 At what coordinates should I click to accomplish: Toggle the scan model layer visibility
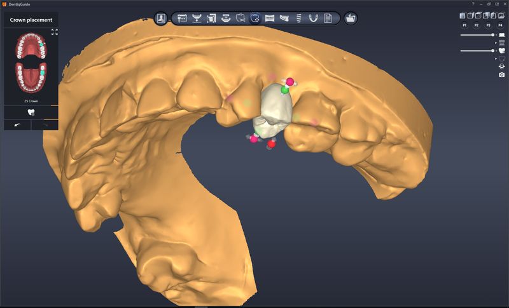tap(502, 34)
